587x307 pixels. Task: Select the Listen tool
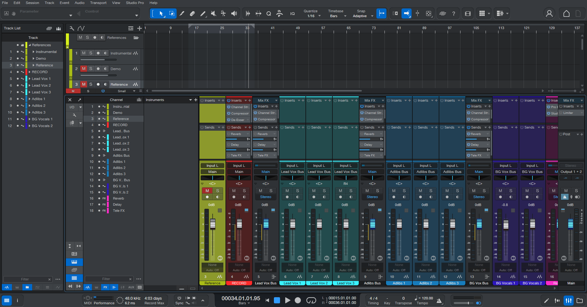tap(234, 13)
